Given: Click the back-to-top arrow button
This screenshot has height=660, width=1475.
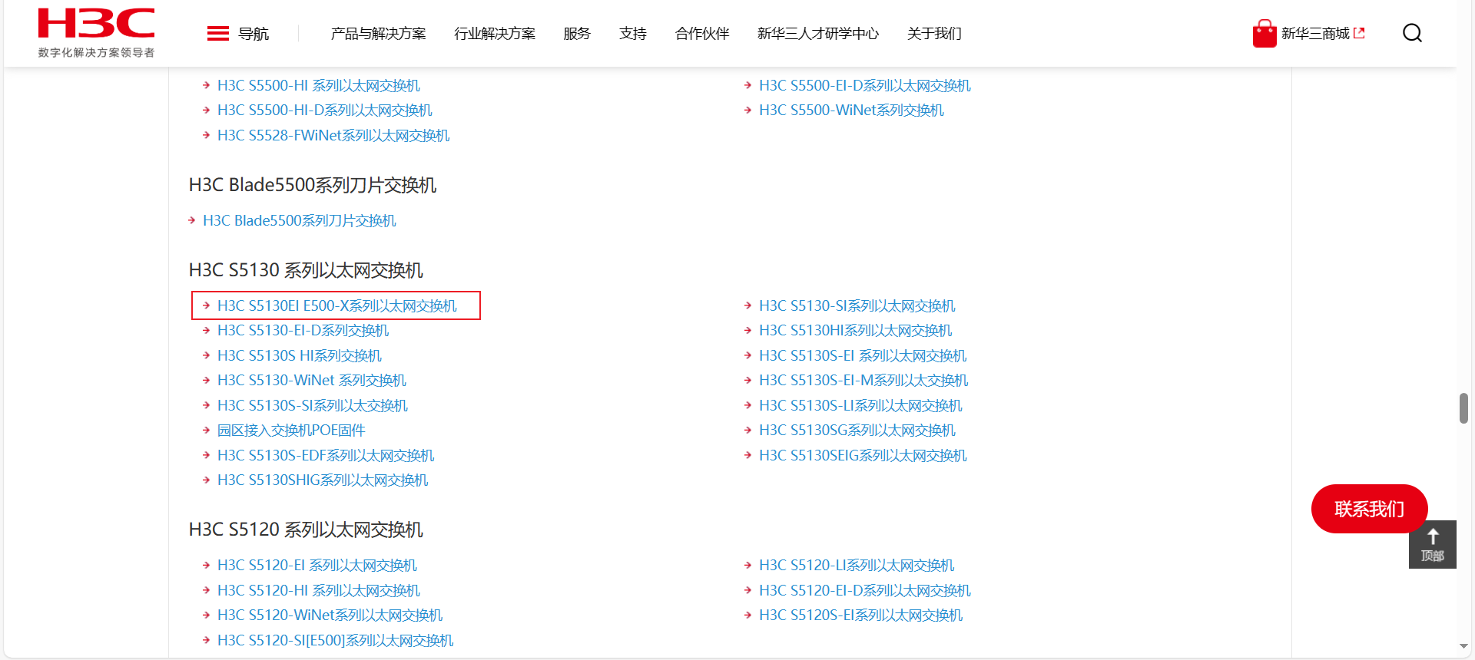Looking at the screenshot, I should 1433,545.
